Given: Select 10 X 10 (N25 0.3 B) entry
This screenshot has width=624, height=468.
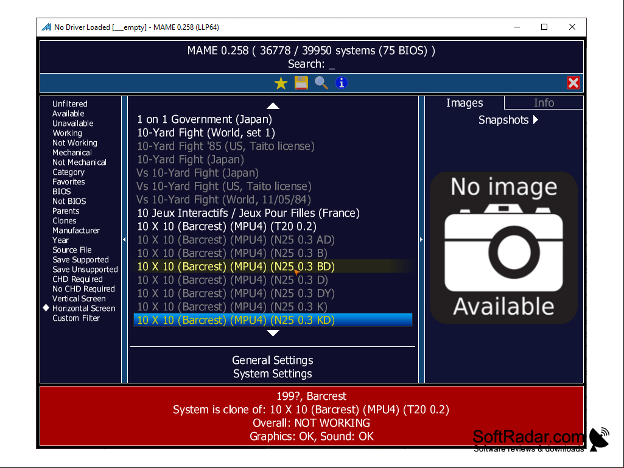Looking at the screenshot, I should [273, 253].
